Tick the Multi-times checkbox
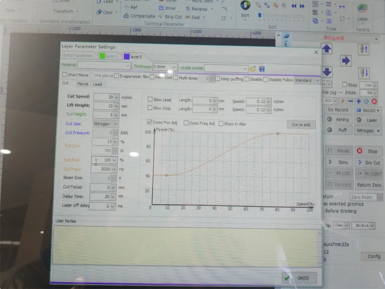Screen dimensions: 385x289 coord(176,78)
